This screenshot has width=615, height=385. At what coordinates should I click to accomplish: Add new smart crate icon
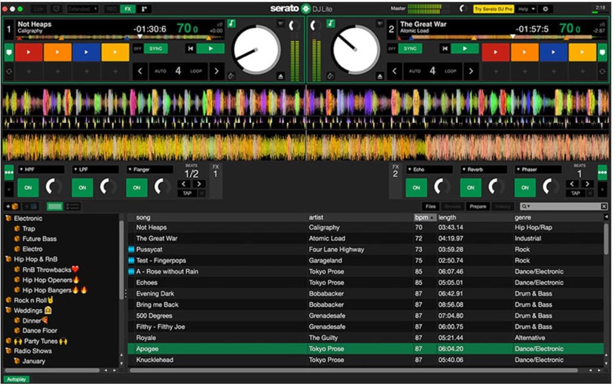30,207
